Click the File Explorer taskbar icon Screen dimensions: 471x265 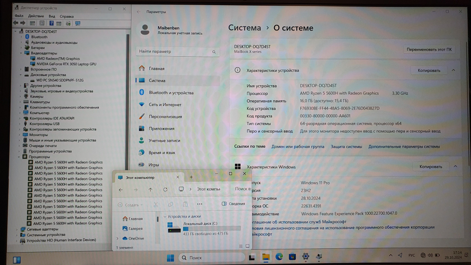tap(266, 257)
